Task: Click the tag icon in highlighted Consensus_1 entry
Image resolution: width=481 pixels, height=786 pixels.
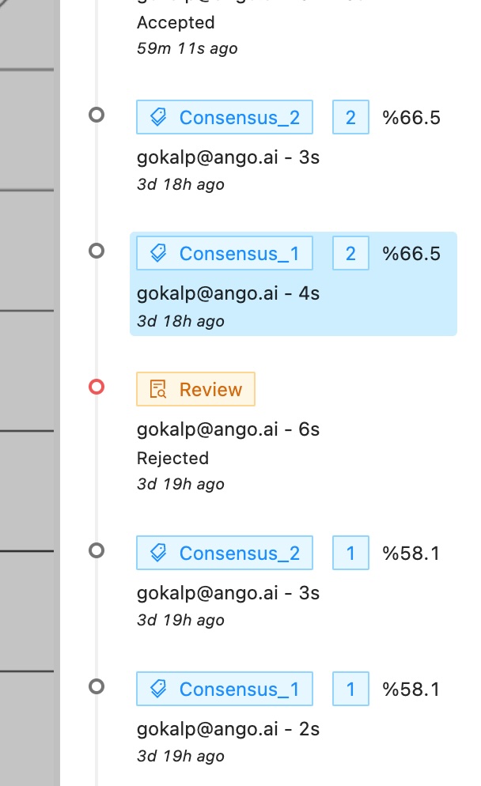Action: (x=158, y=254)
